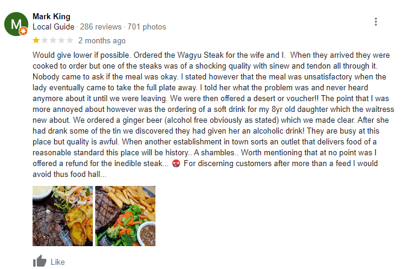Click the orange Local Guide badge on avatar

click(x=23, y=31)
